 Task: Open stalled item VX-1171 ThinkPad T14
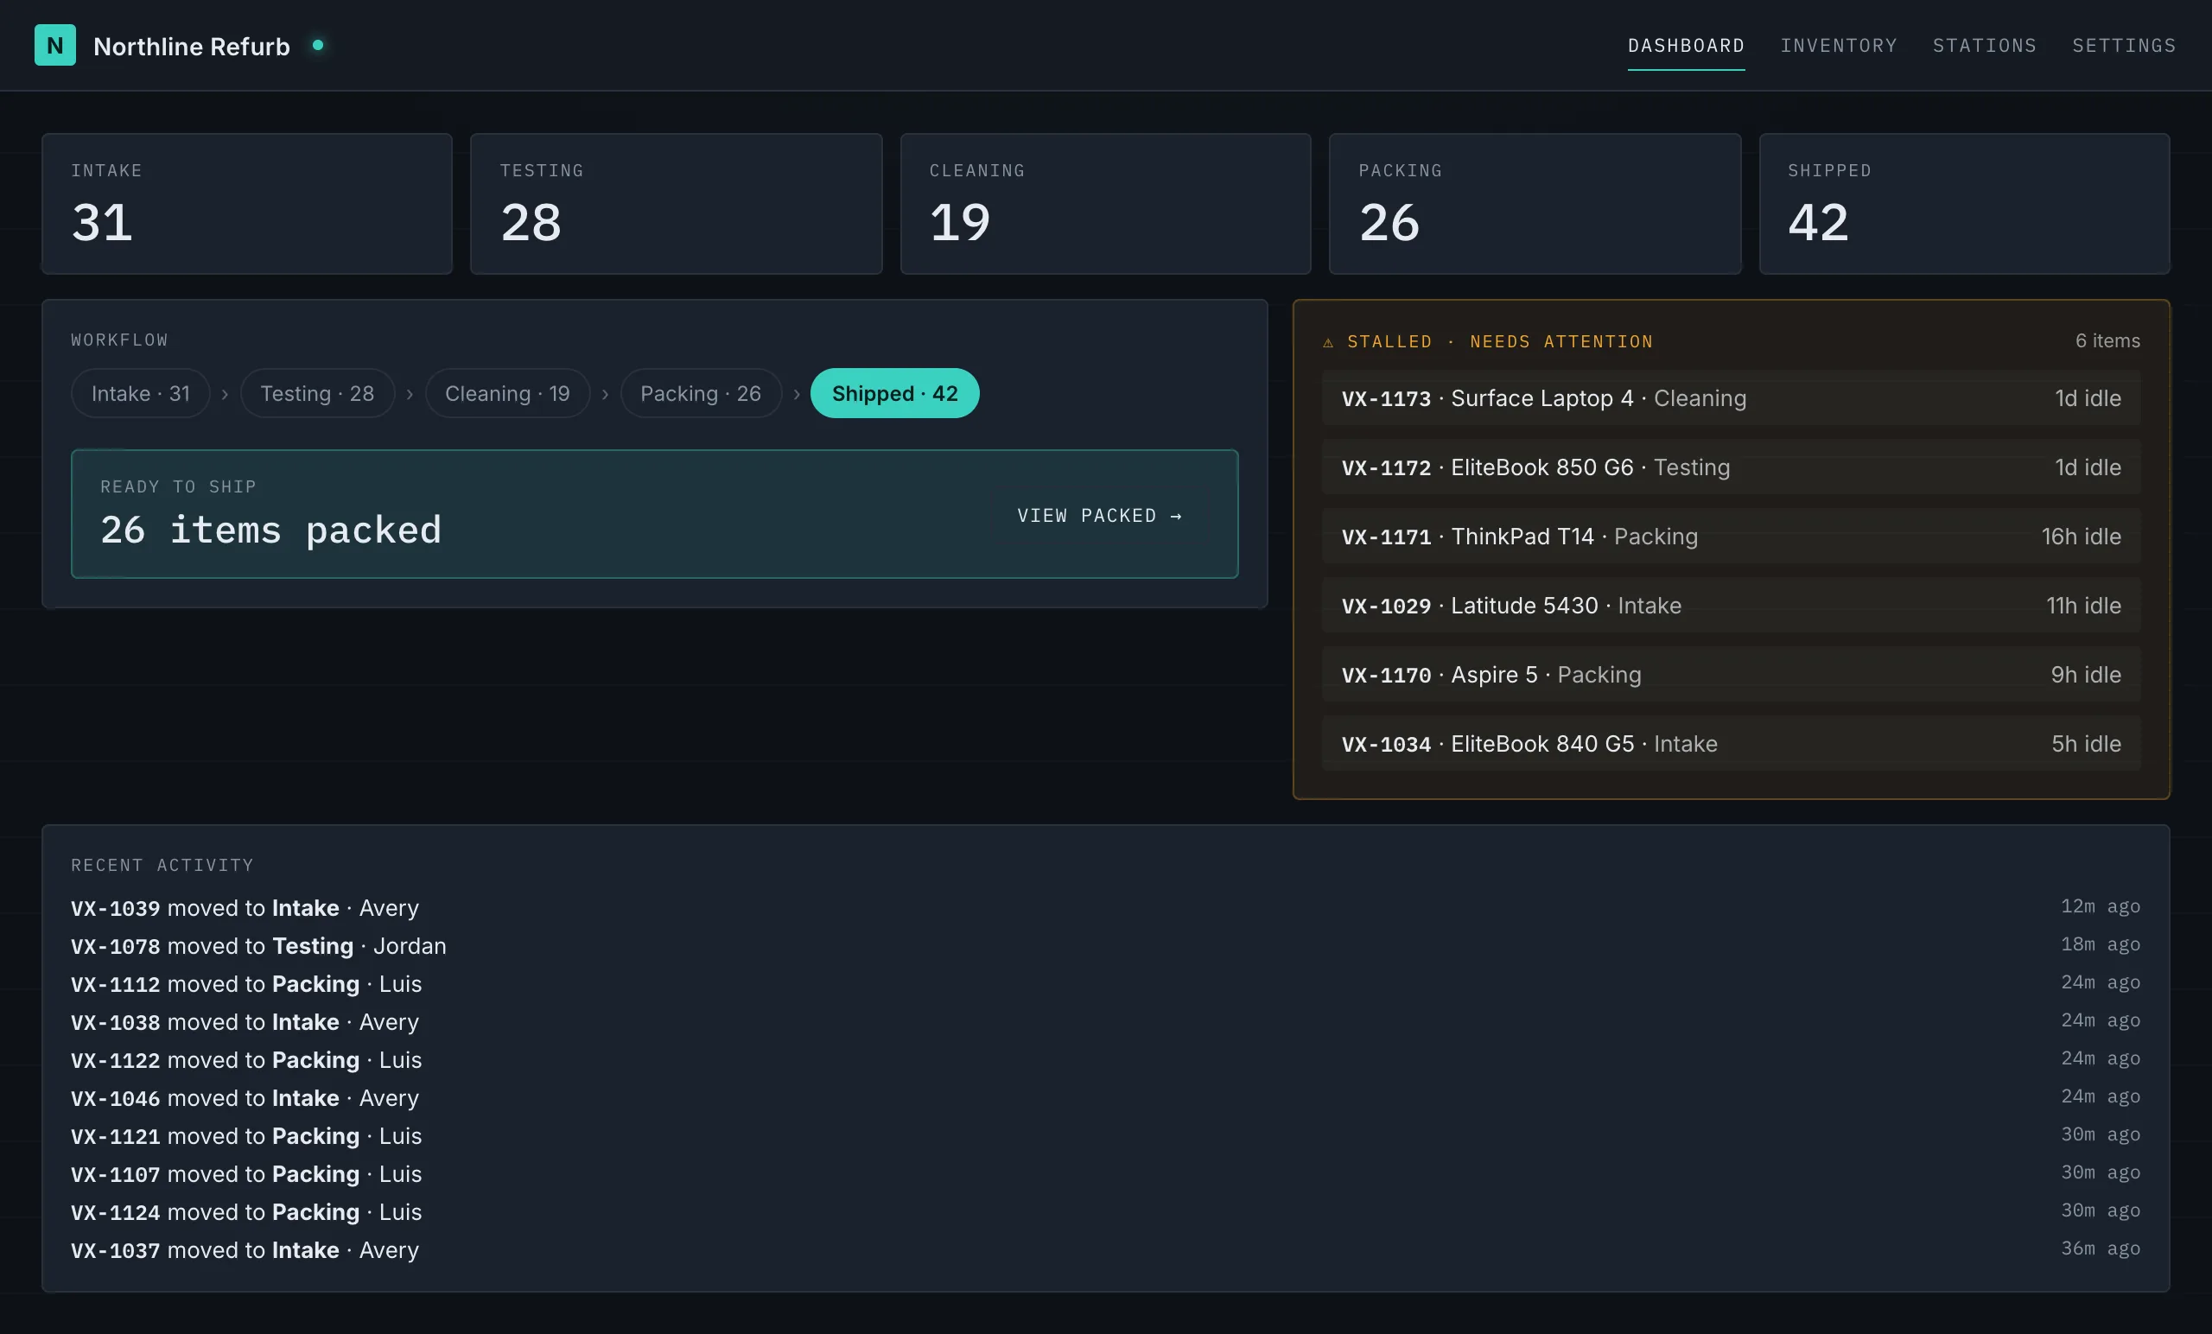click(x=1731, y=536)
